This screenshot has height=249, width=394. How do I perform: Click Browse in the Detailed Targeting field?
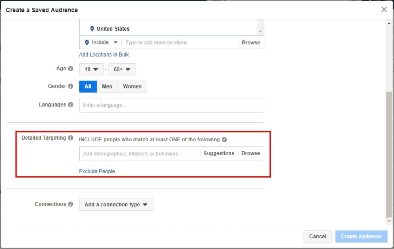coord(251,153)
